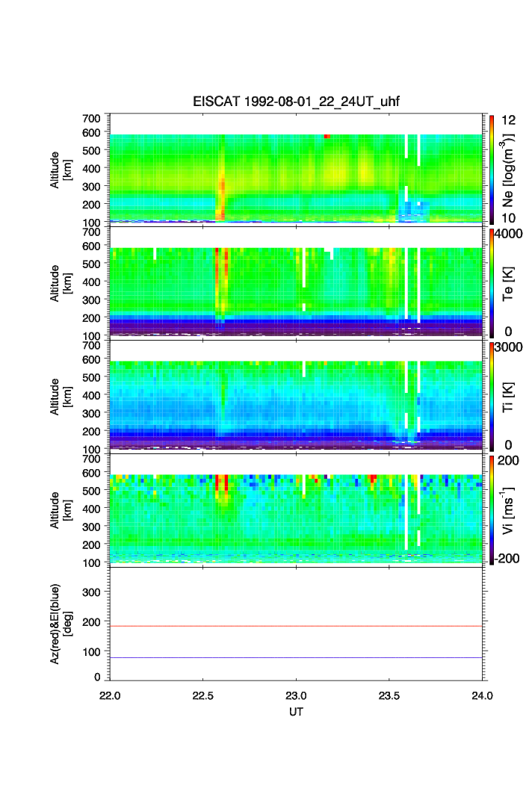Click the Te temperature color bar
This screenshot has height=794, width=529.
(492, 283)
